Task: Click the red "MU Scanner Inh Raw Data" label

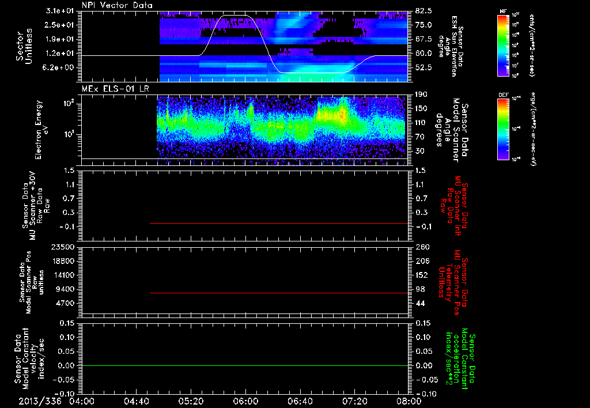Action: pos(454,206)
